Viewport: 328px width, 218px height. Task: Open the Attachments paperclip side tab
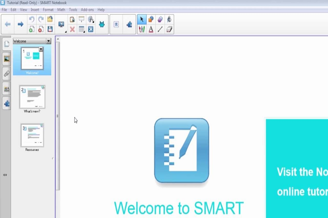coord(7,74)
